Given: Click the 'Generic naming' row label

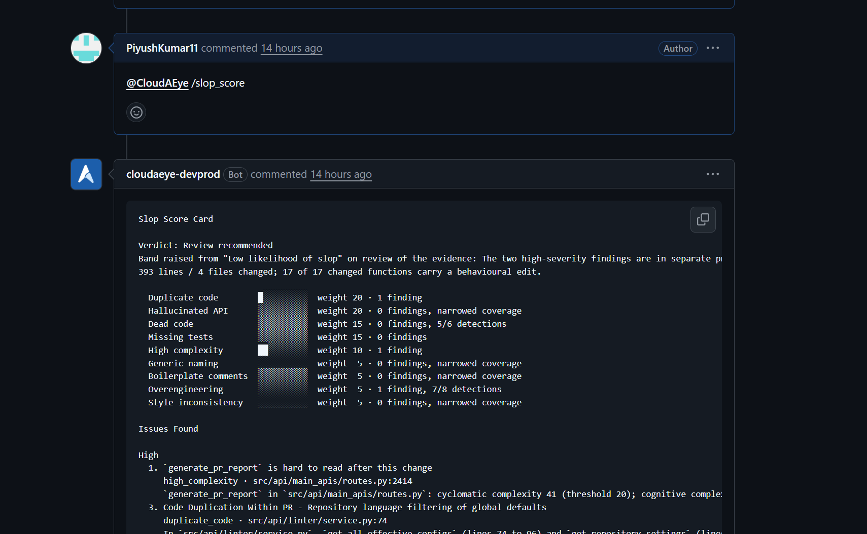Looking at the screenshot, I should tap(183, 363).
